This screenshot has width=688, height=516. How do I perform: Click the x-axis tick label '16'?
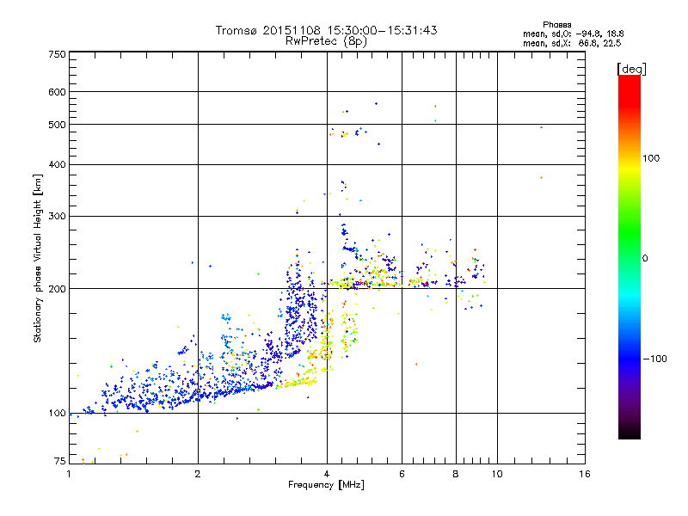point(585,474)
